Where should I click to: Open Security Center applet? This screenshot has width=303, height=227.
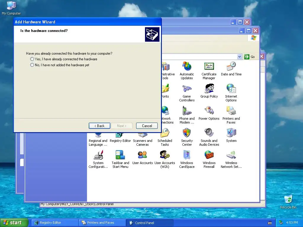187,137
